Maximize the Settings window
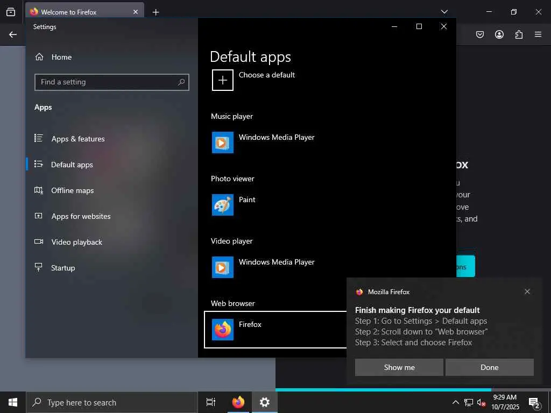Screen dimensions: 551x413 tap(419, 26)
